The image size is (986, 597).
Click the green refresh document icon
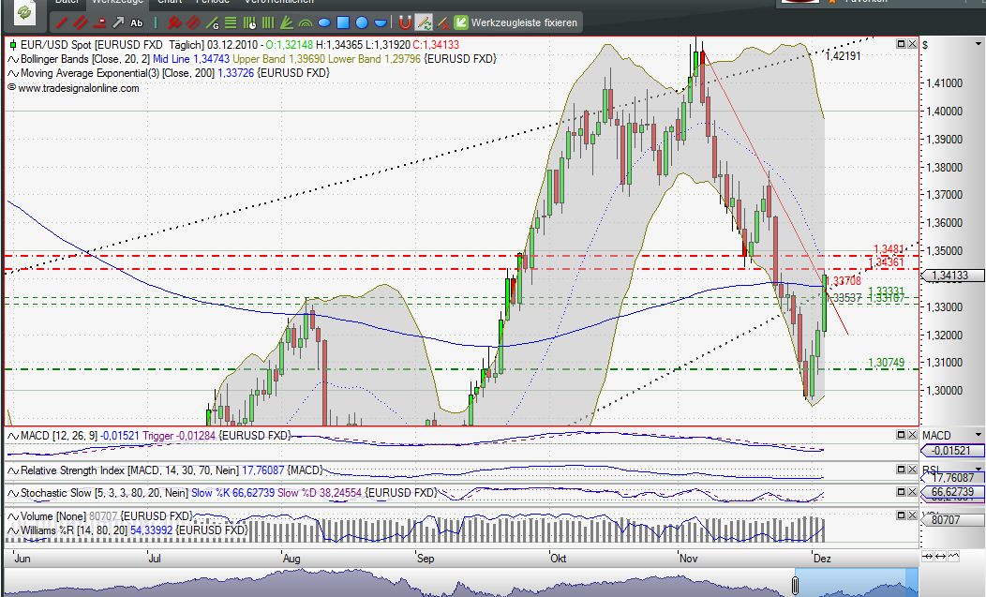click(x=24, y=11)
